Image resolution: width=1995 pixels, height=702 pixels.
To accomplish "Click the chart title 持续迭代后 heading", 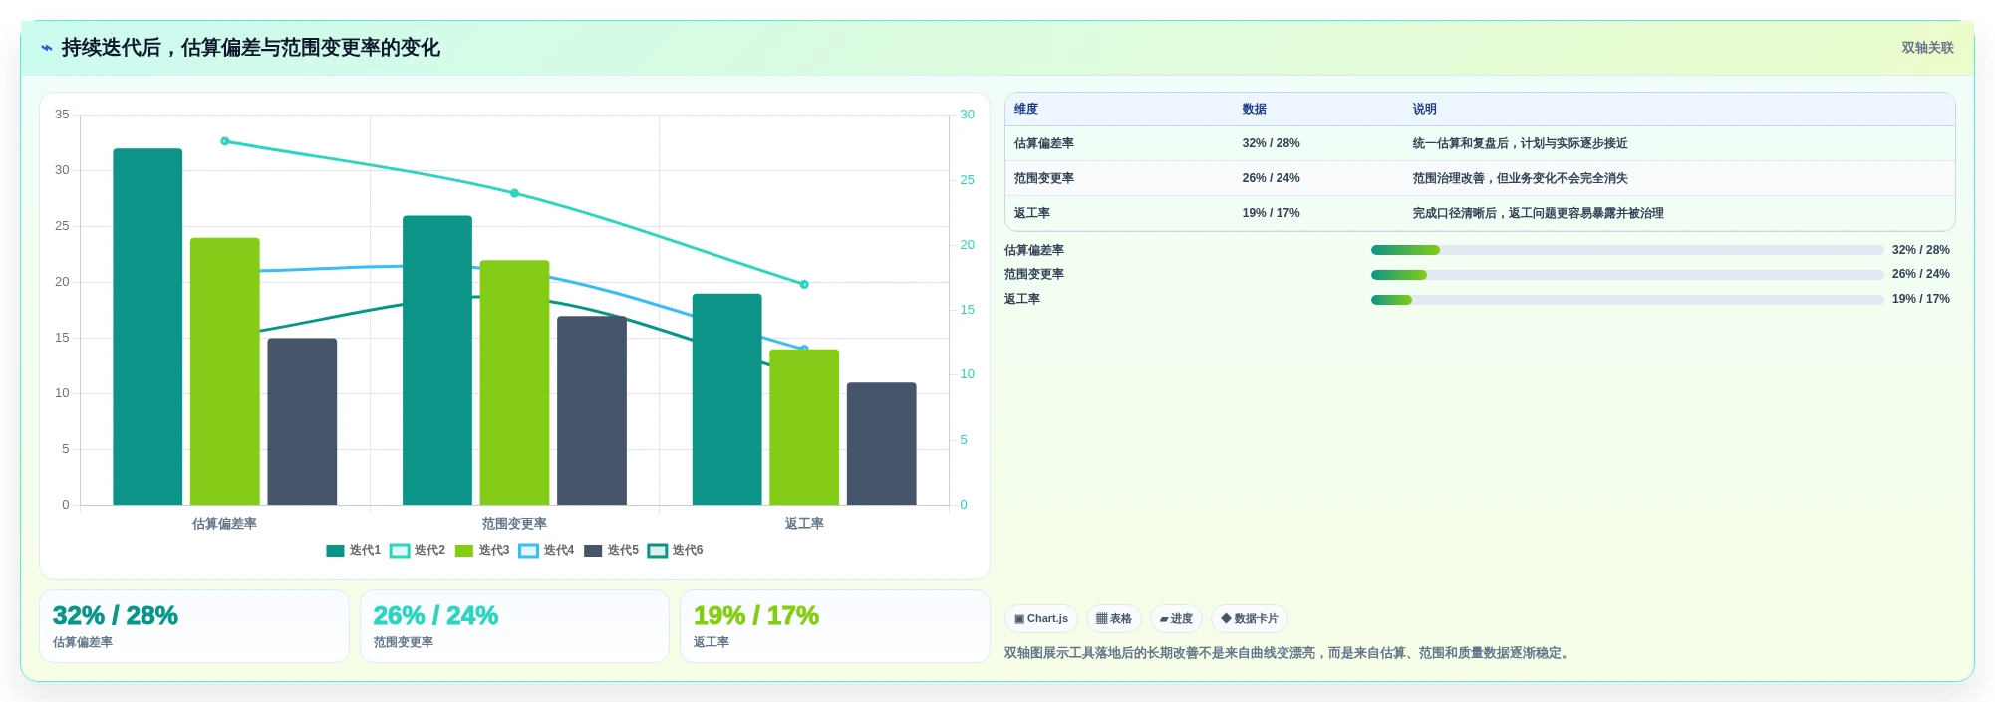I will coord(250,48).
